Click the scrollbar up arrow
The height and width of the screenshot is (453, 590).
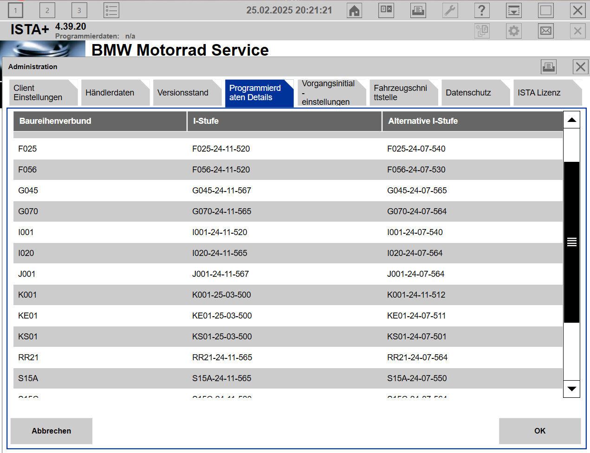(x=571, y=120)
